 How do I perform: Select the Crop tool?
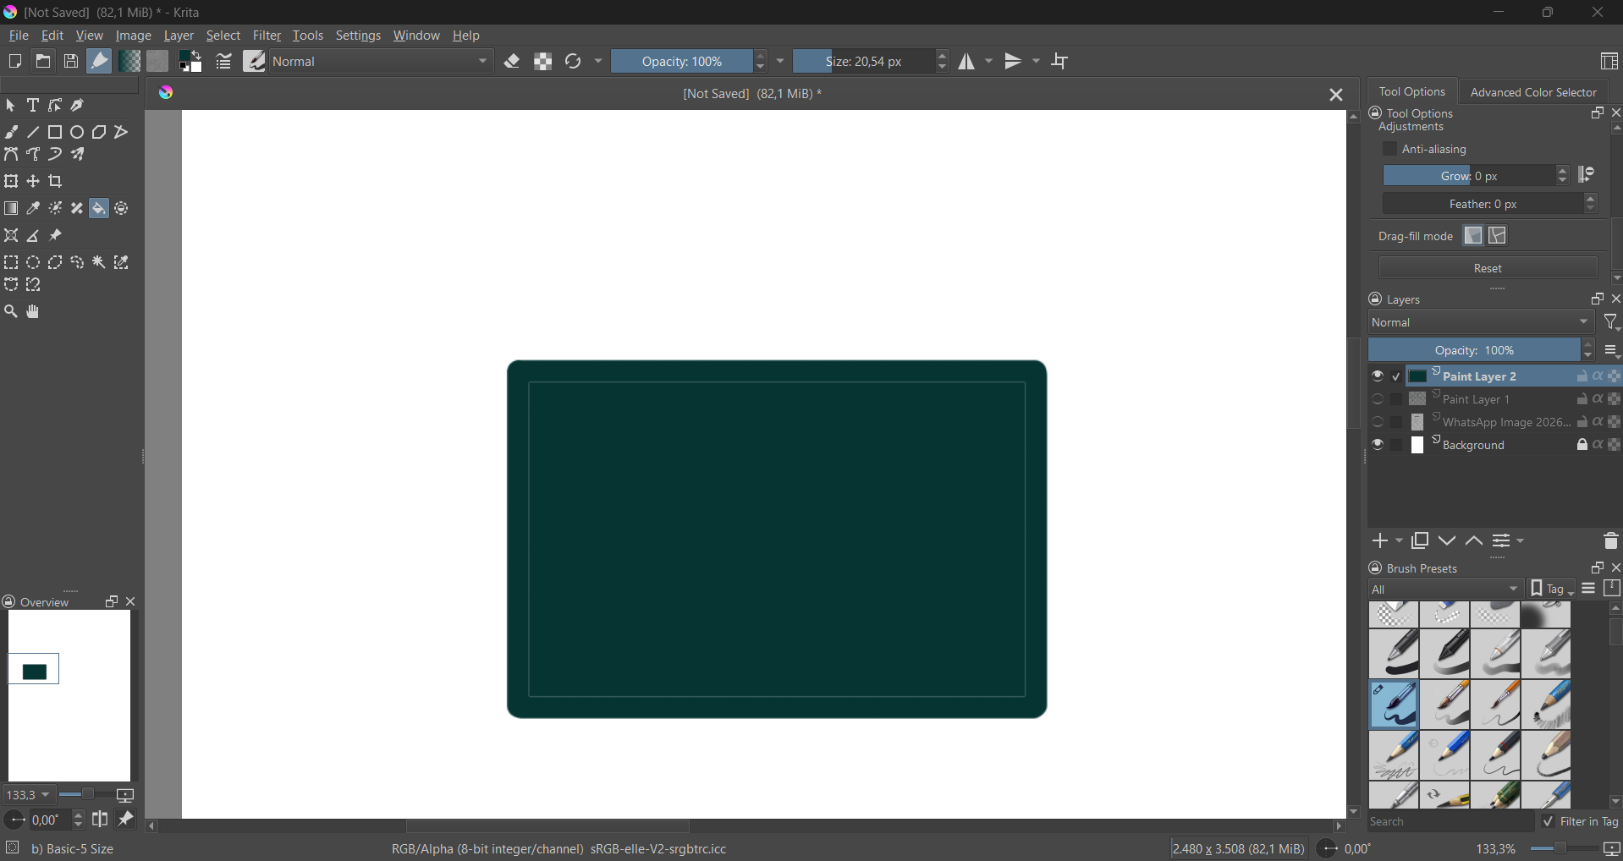coord(56,182)
